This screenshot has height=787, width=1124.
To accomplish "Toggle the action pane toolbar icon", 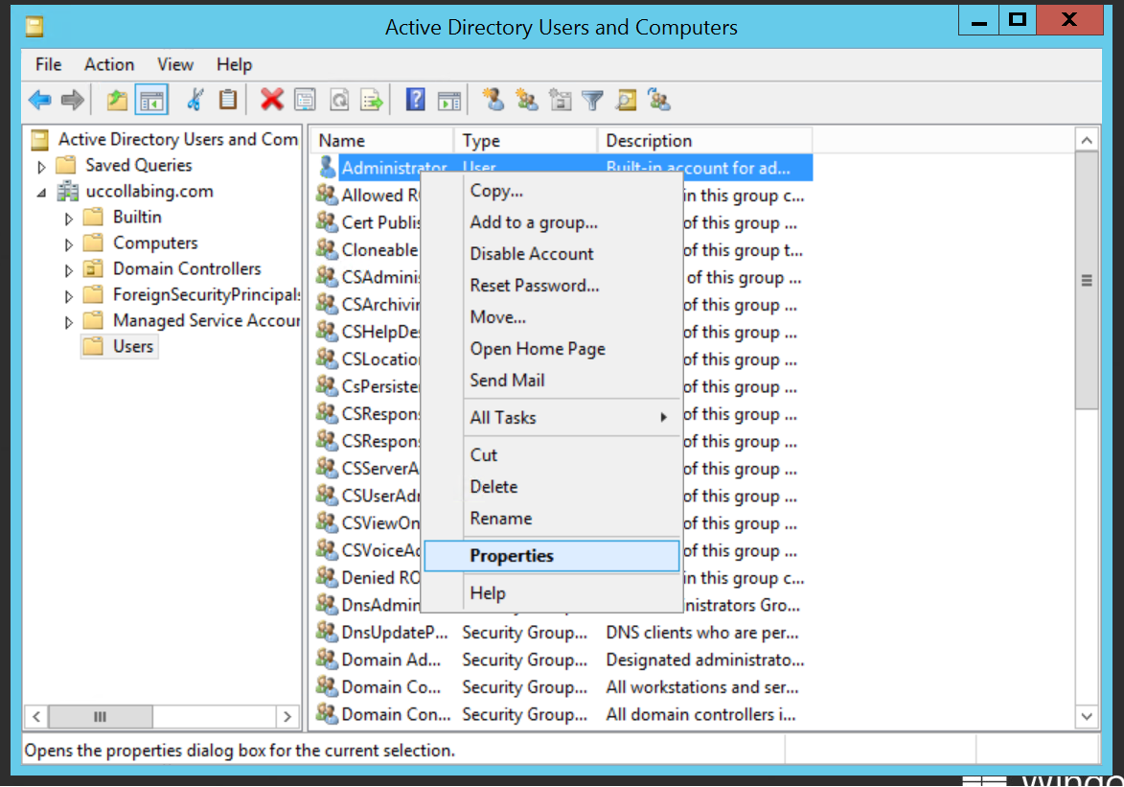I will click(449, 100).
